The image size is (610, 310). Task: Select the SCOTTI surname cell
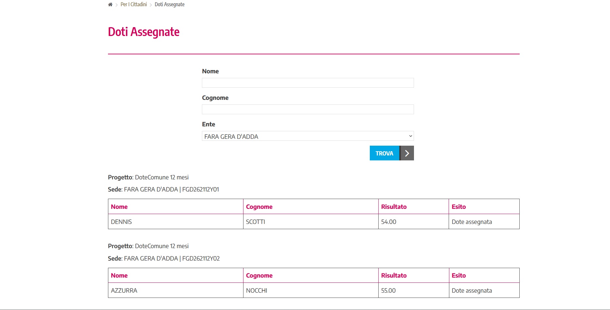[256, 222]
